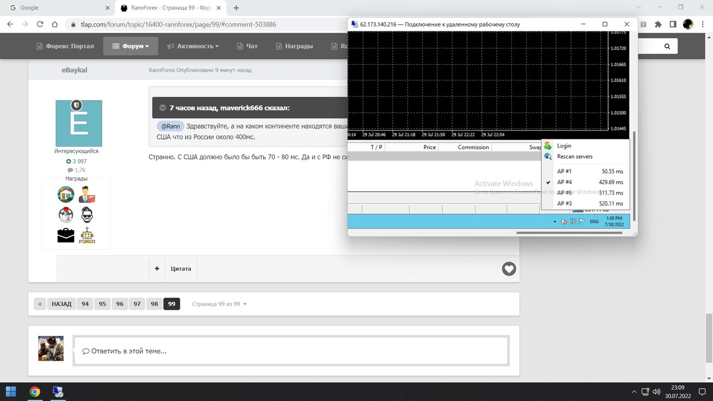Expand the Форум dropdown menu
This screenshot has height=401, width=713.
[x=130, y=46]
